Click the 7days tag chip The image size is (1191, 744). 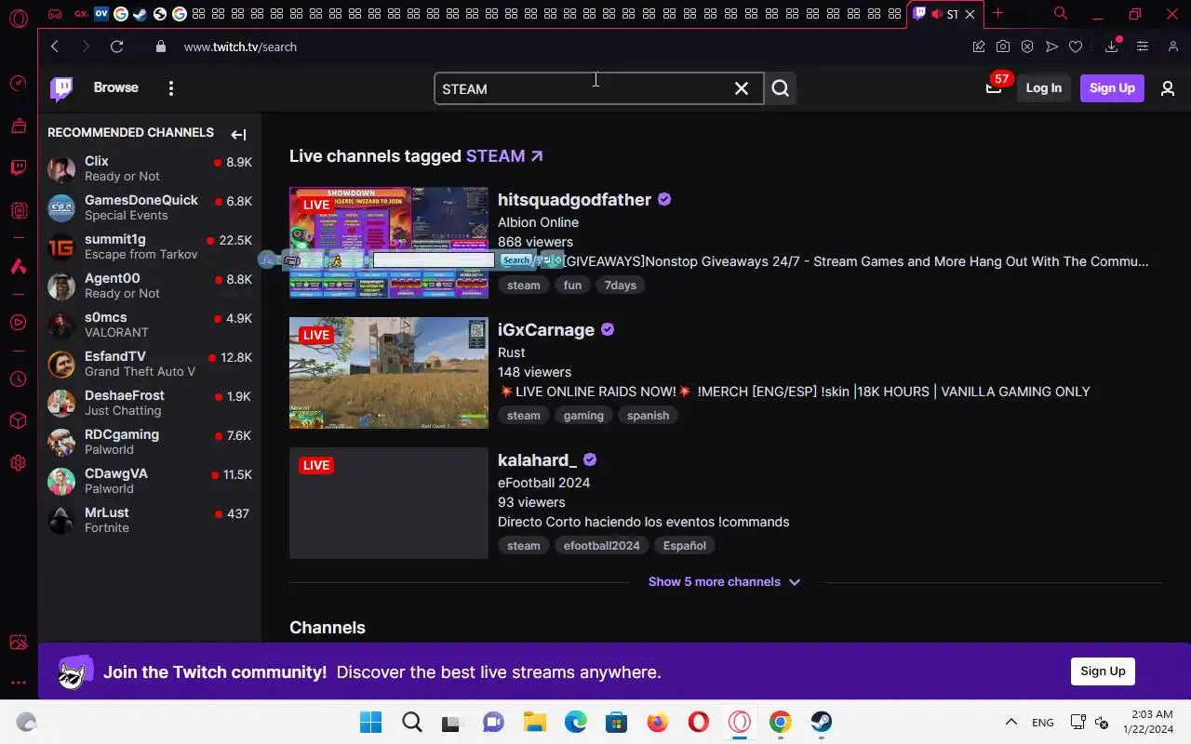620,285
